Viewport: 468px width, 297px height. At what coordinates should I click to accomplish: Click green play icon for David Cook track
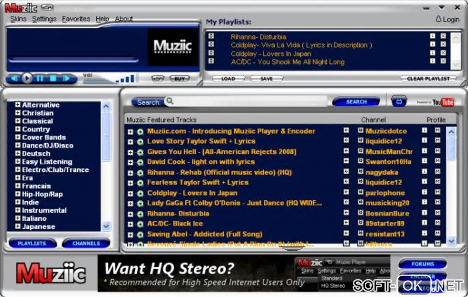tap(140, 163)
